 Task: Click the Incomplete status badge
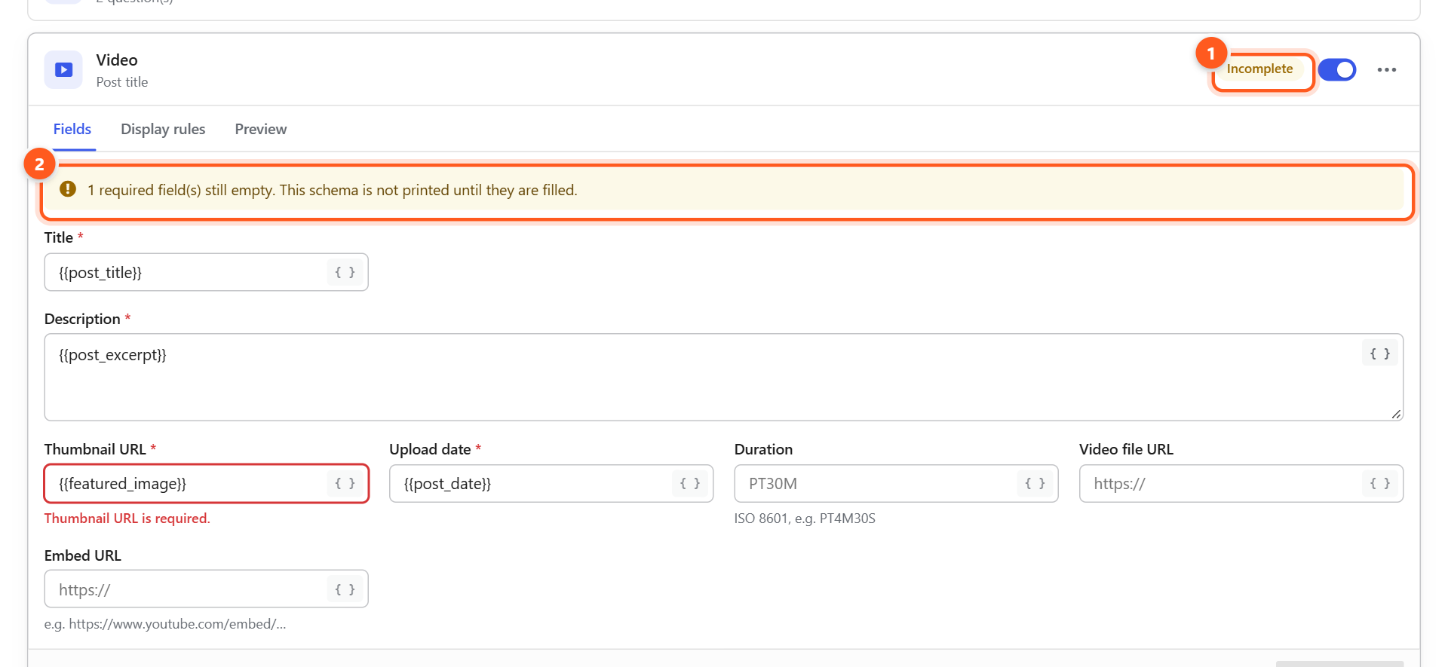[x=1259, y=69]
